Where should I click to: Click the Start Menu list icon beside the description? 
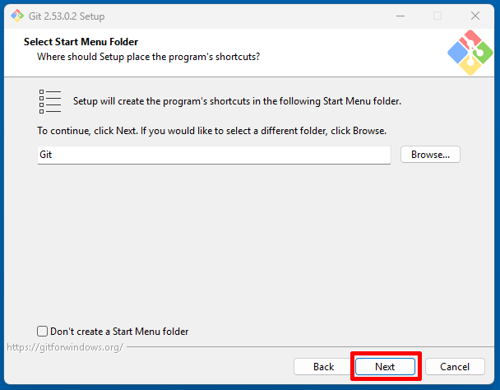[50, 101]
